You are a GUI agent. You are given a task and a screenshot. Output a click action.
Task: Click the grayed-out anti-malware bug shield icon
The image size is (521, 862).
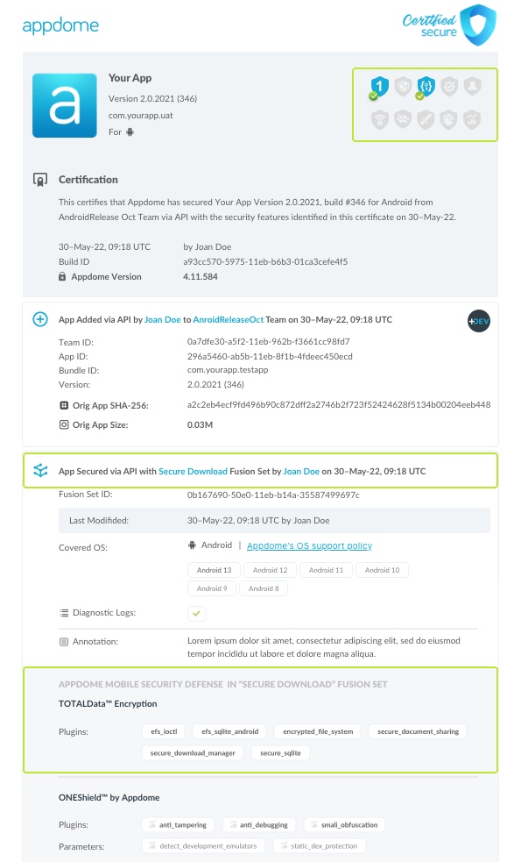[x=450, y=118]
